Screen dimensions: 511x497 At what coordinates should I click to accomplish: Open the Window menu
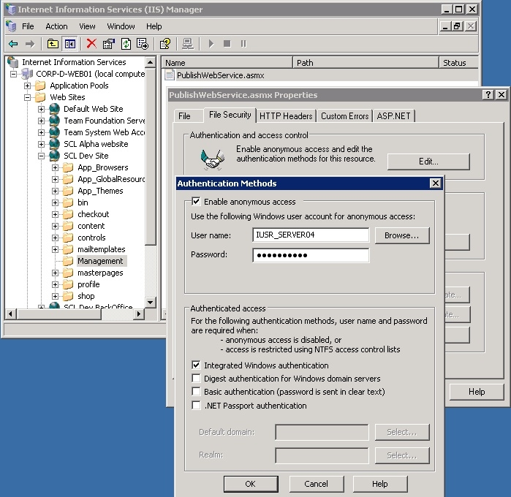pyautogui.click(x=121, y=26)
